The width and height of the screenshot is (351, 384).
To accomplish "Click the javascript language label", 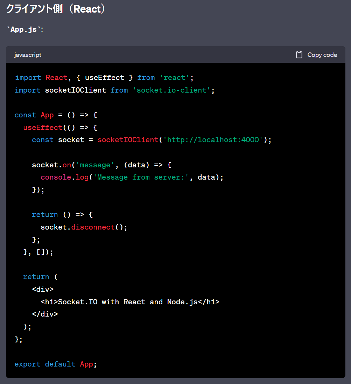I will pyautogui.click(x=28, y=55).
